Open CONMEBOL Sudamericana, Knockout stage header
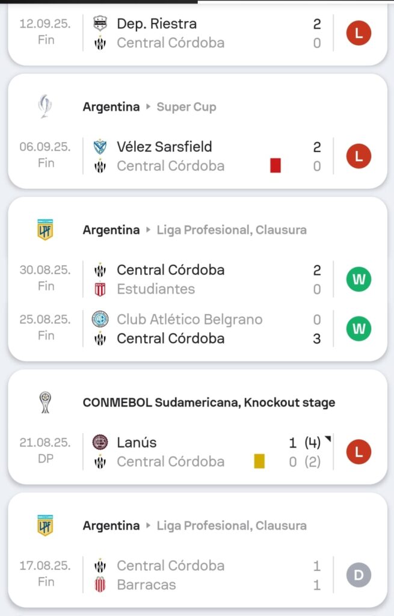Viewport: 394px width, 616px height. coord(209,402)
